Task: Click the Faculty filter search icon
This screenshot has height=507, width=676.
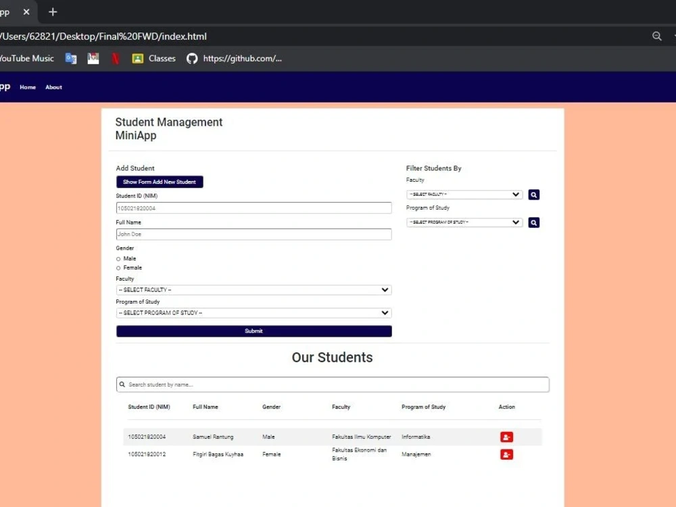Action: (534, 195)
